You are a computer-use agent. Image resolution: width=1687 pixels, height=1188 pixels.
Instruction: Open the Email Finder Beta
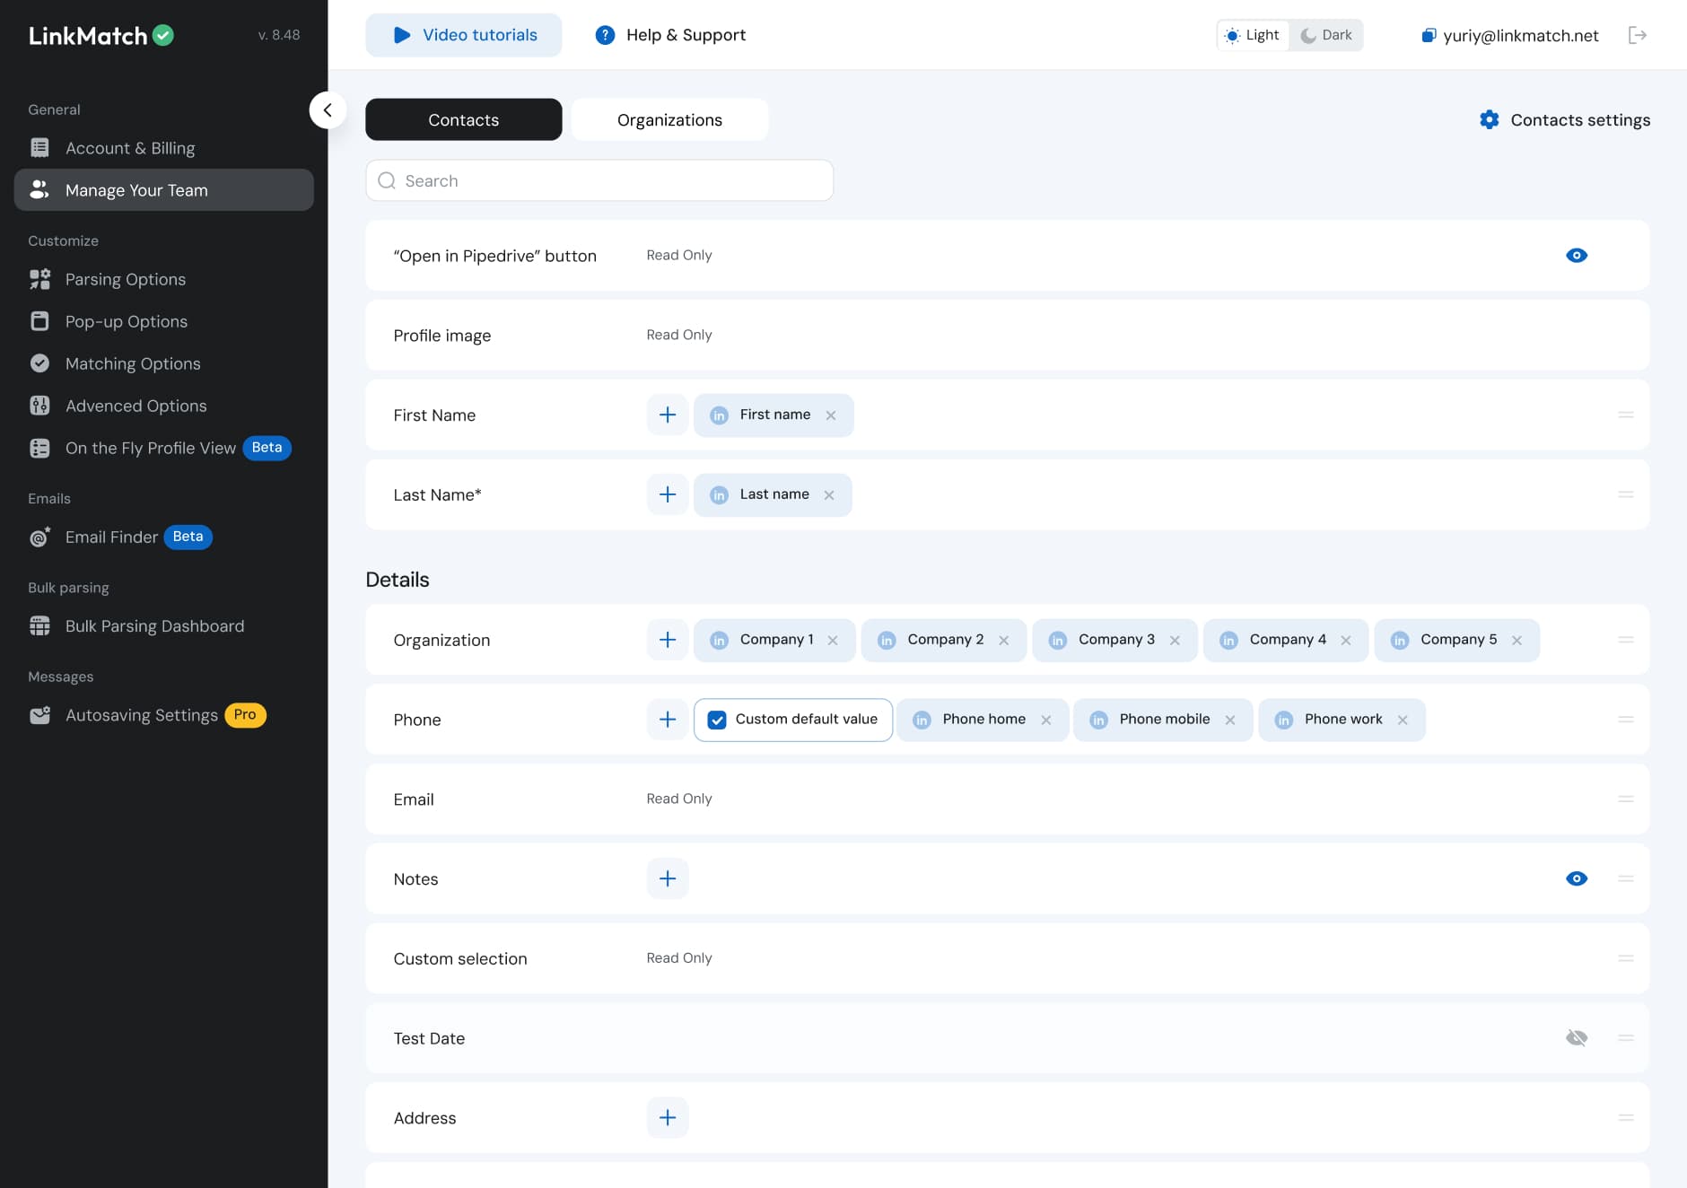(x=111, y=537)
